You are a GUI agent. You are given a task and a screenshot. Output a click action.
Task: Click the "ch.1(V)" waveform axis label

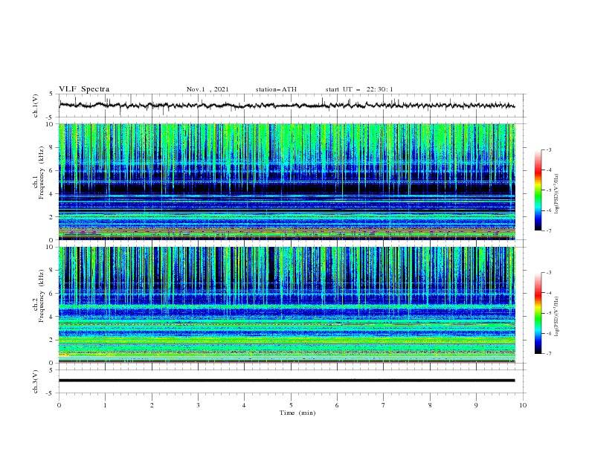click(x=36, y=106)
